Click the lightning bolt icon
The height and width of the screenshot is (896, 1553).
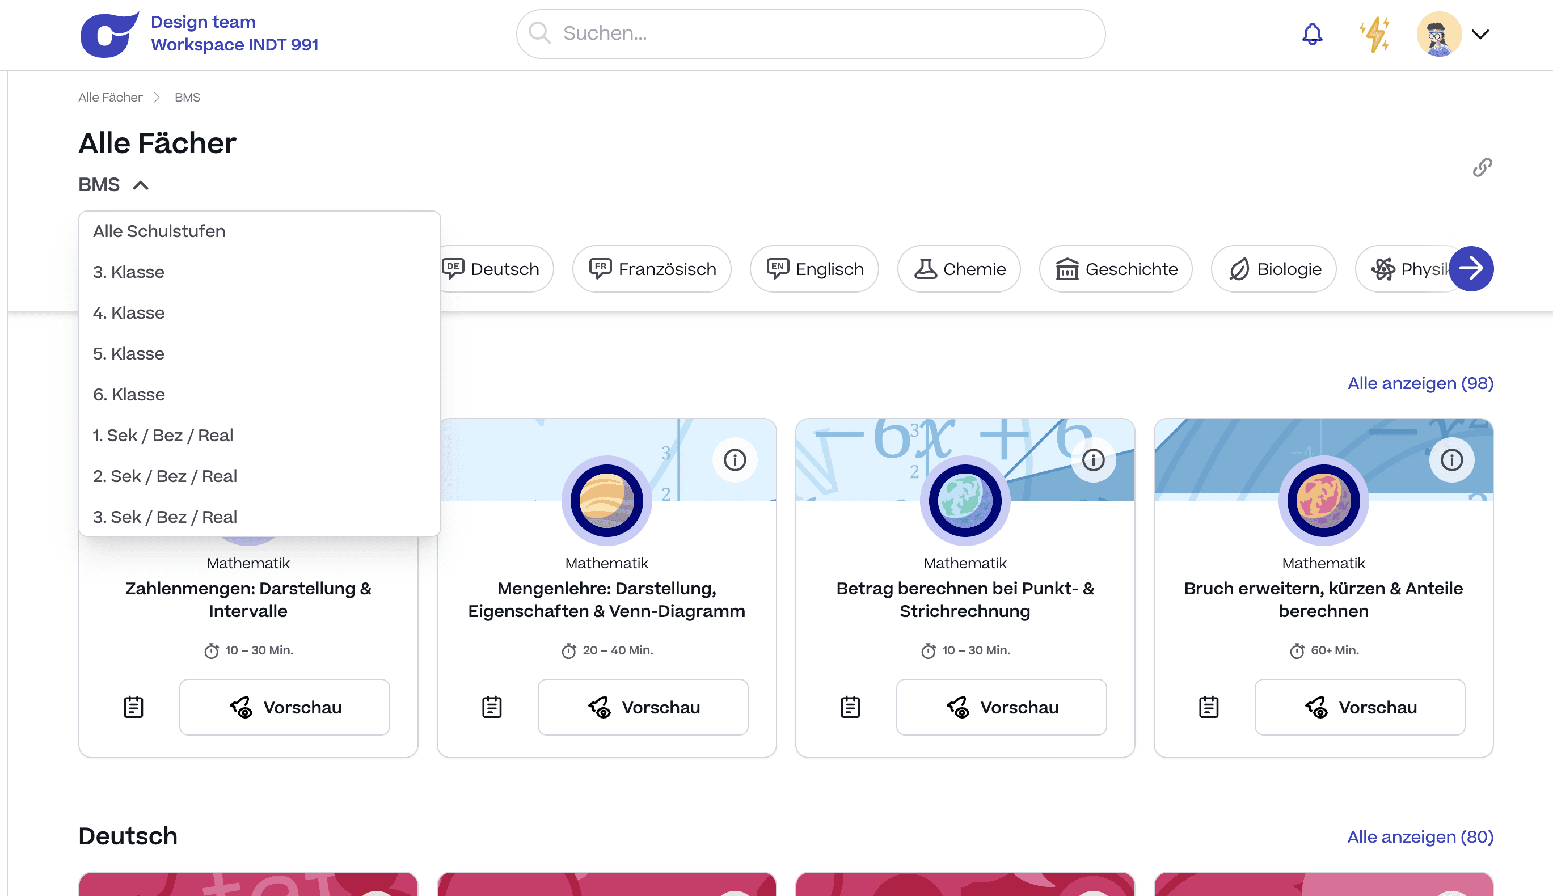click(x=1374, y=34)
